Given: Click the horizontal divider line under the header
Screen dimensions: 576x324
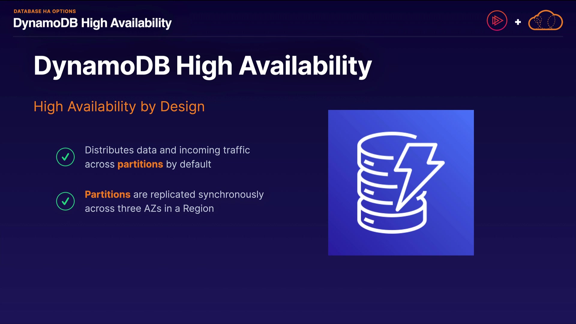Looking at the screenshot, I should click(x=288, y=37).
